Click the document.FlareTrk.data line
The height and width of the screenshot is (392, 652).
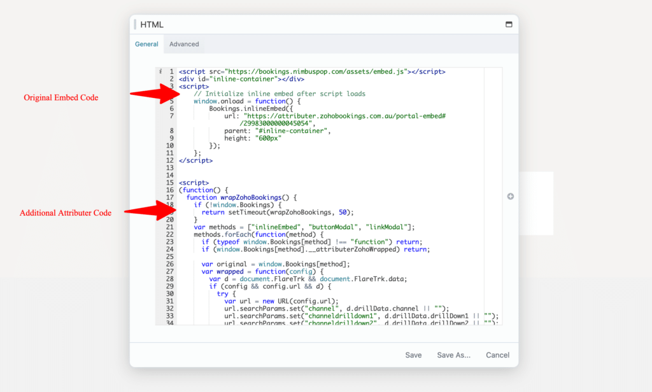coord(308,279)
